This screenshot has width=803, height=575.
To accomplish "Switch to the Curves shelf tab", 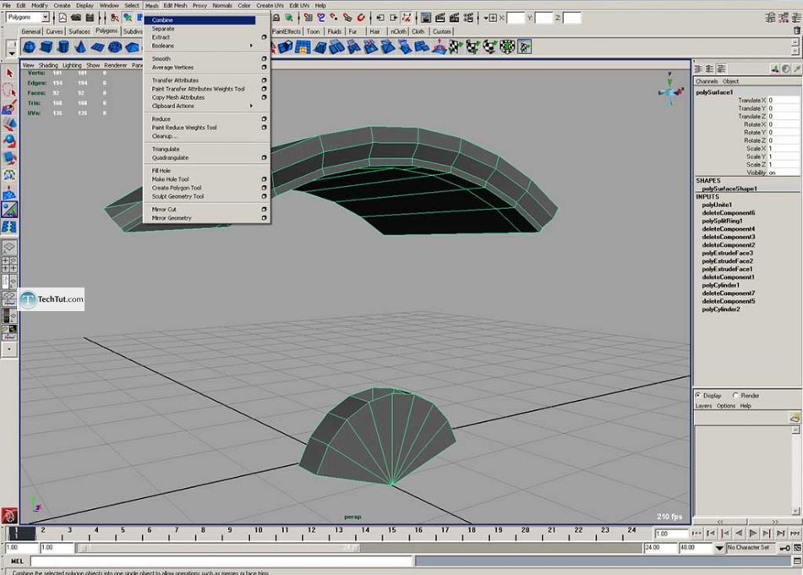I will pos(54,31).
